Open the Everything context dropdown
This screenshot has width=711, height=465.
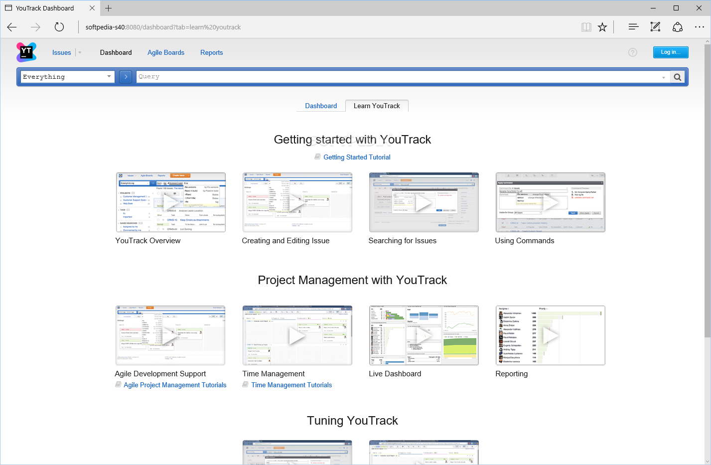point(67,77)
